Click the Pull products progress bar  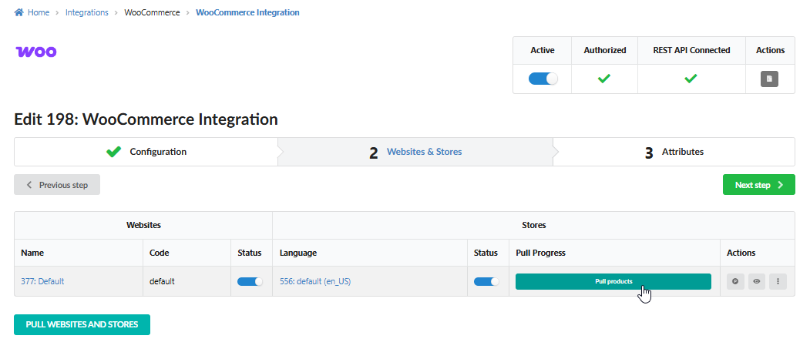pos(613,281)
